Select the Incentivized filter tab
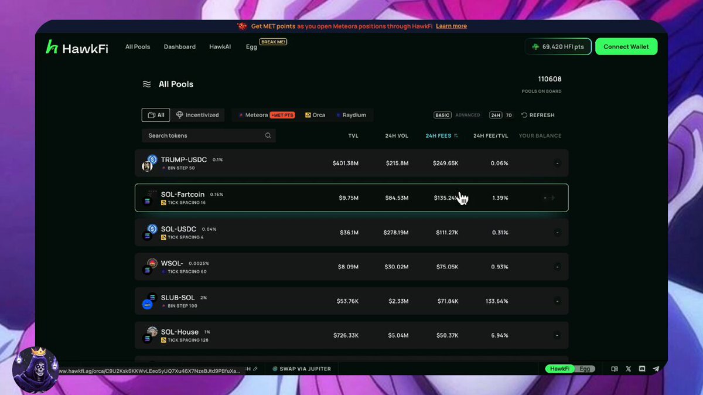The height and width of the screenshot is (395, 703). click(x=198, y=115)
